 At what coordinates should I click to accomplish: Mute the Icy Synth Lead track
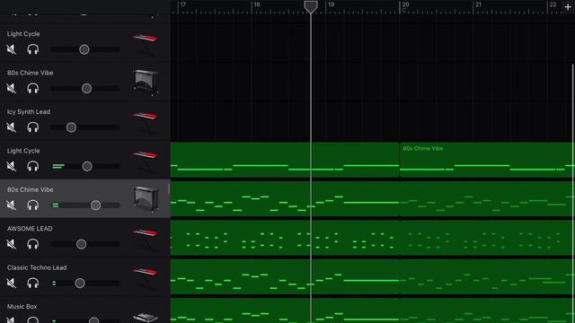[x=12, y=127]
